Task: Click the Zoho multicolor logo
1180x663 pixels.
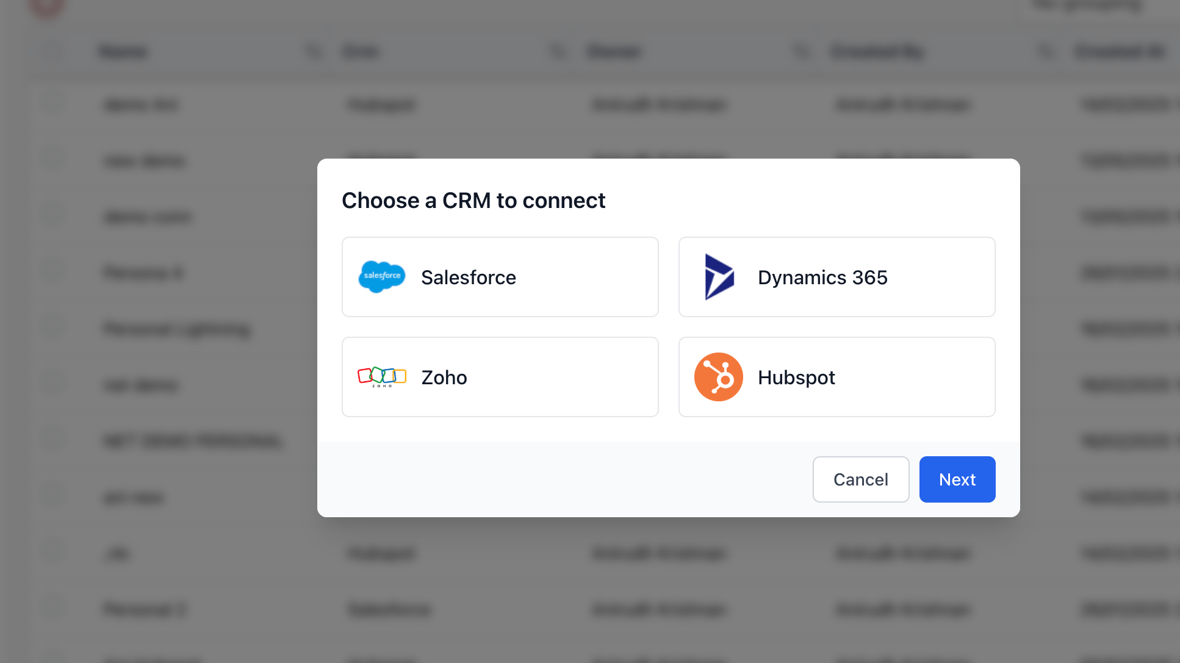Action: [x=382, y=377]
